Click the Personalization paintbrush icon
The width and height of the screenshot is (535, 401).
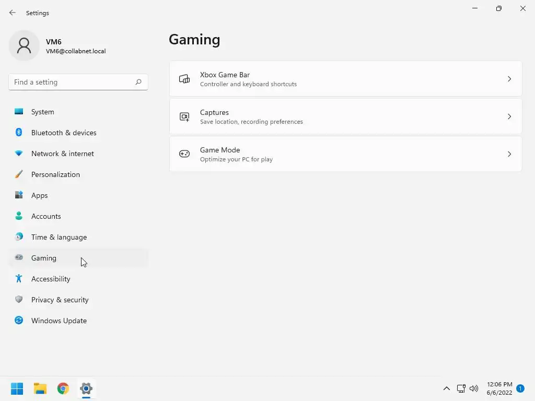coord(19,174)
